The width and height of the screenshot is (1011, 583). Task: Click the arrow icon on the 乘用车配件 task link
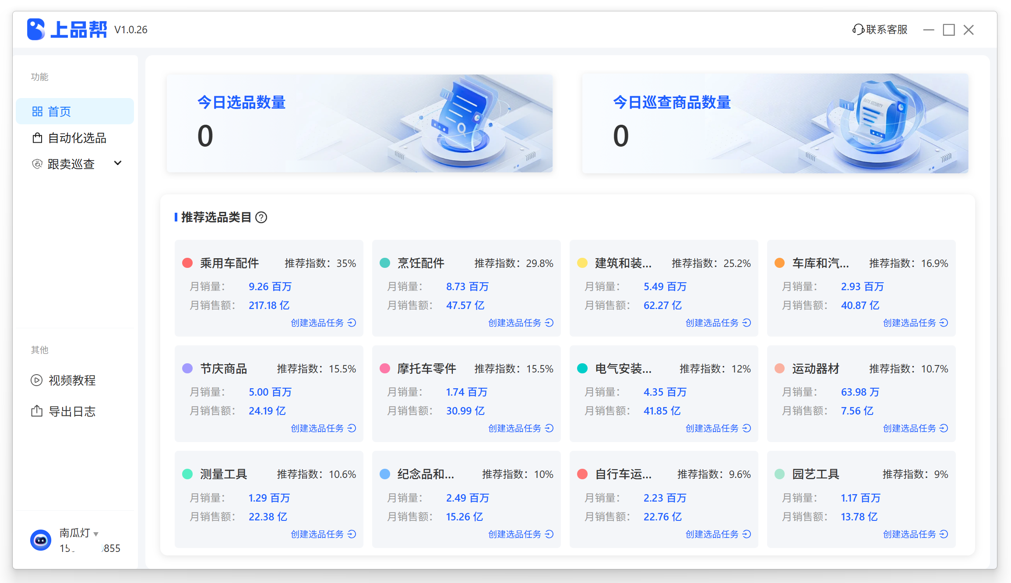click(x=352, y=323)
